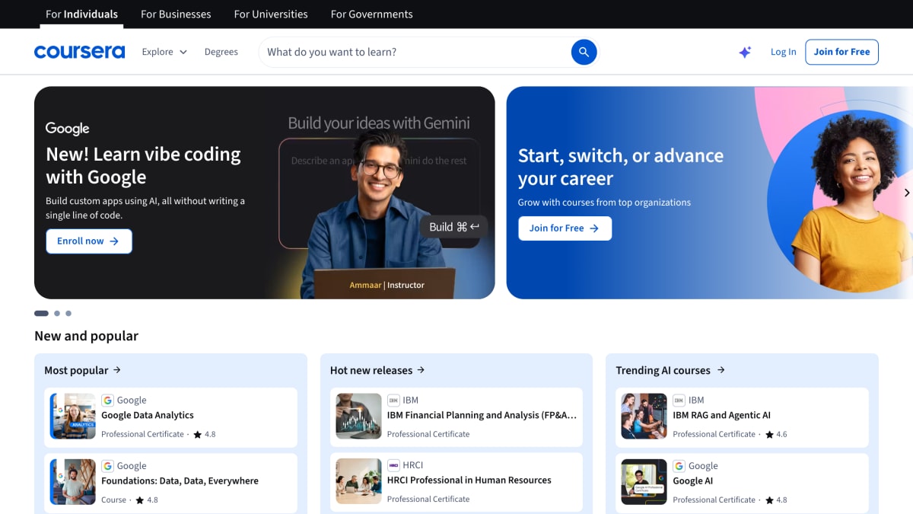Open the IBM RAG and Agentic AI thumbnail
Viewport: 913px width, 514px height.
point(644,417)
